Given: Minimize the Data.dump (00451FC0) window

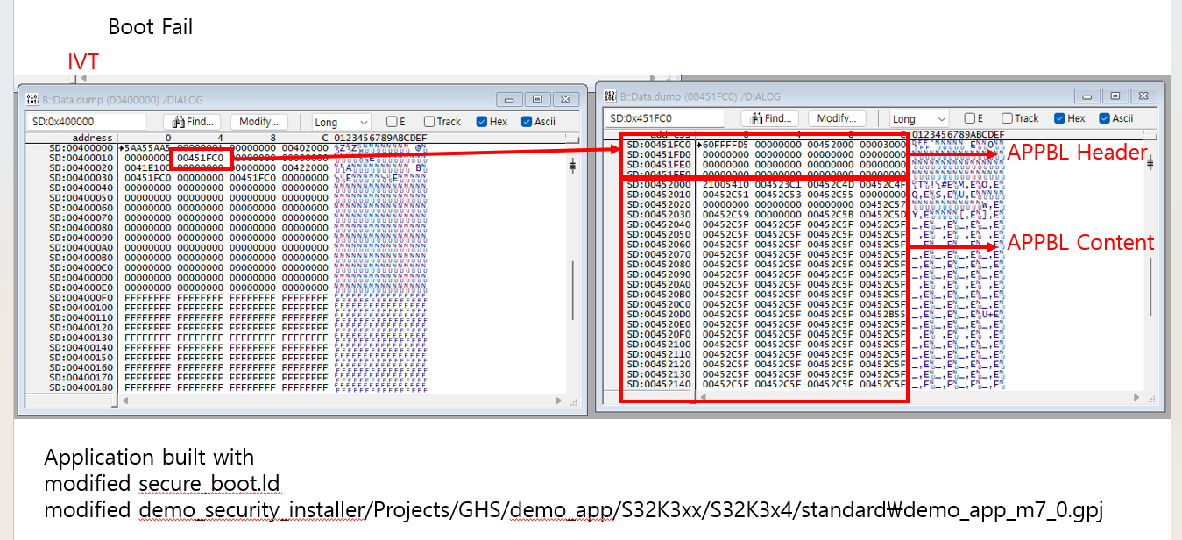Looking at the screenshot, I should pyautogui.click(x=1089, y=96).
